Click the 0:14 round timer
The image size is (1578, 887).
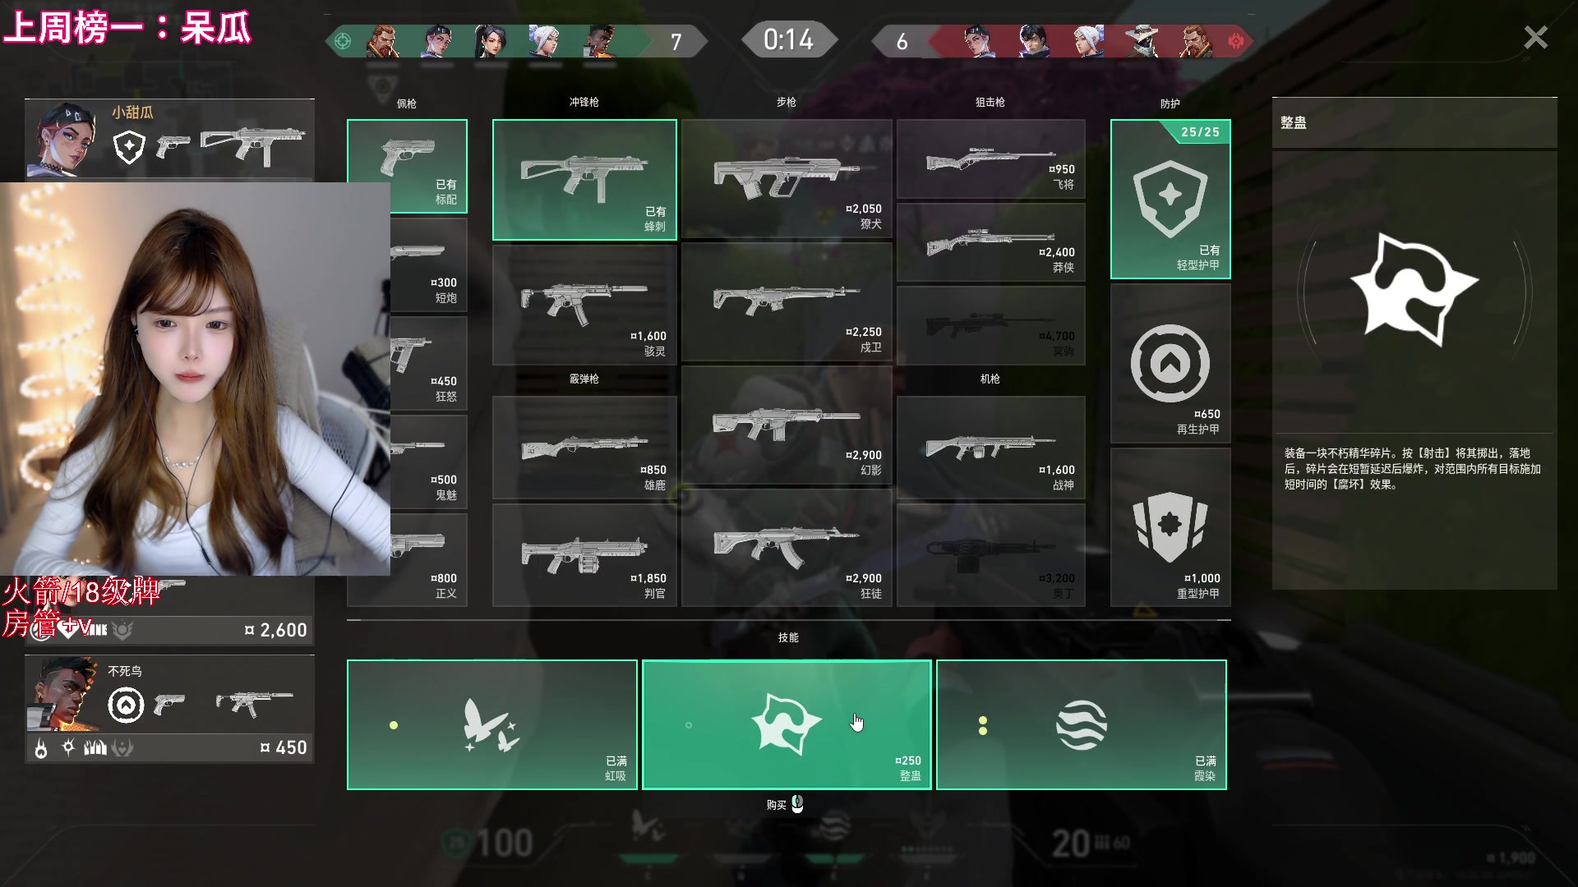[x=788, y=39]
